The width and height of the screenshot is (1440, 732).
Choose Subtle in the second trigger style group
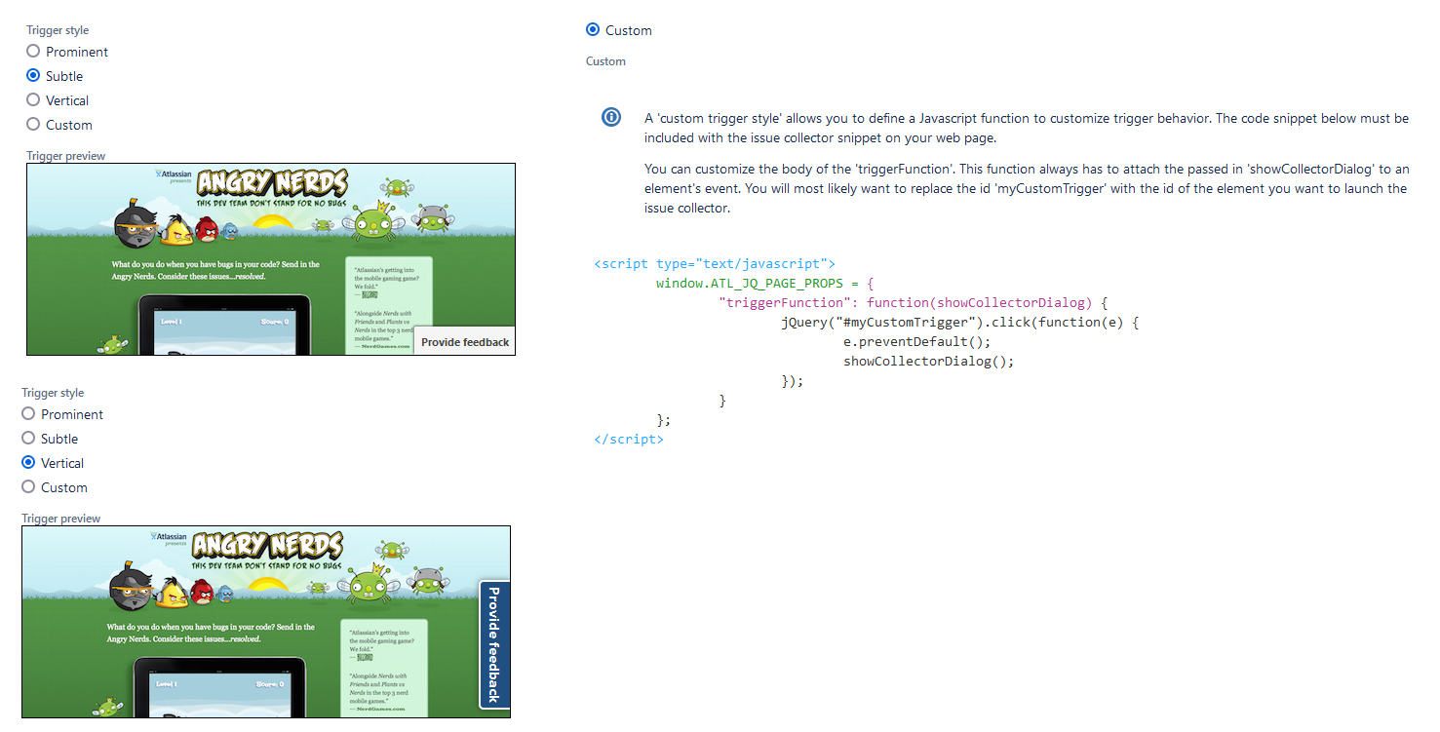click(x=27, y=438)
